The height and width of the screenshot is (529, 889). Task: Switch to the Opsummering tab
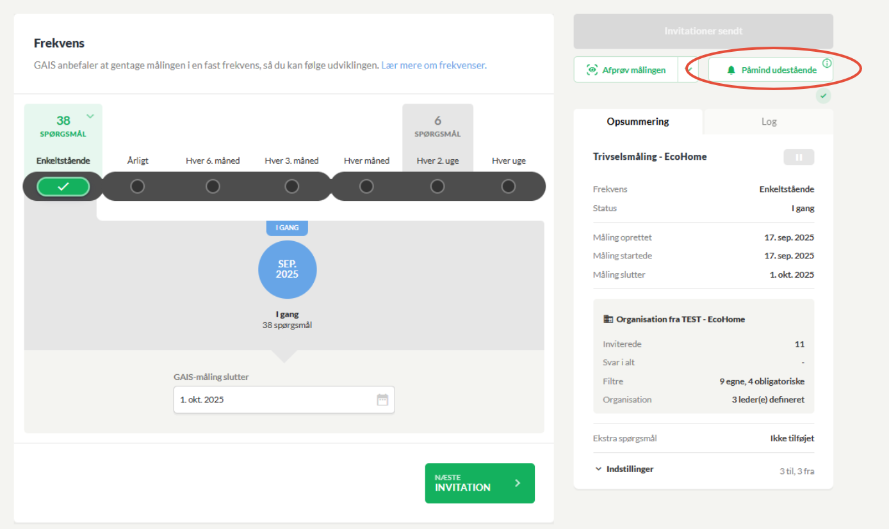[x=638, y=122]
